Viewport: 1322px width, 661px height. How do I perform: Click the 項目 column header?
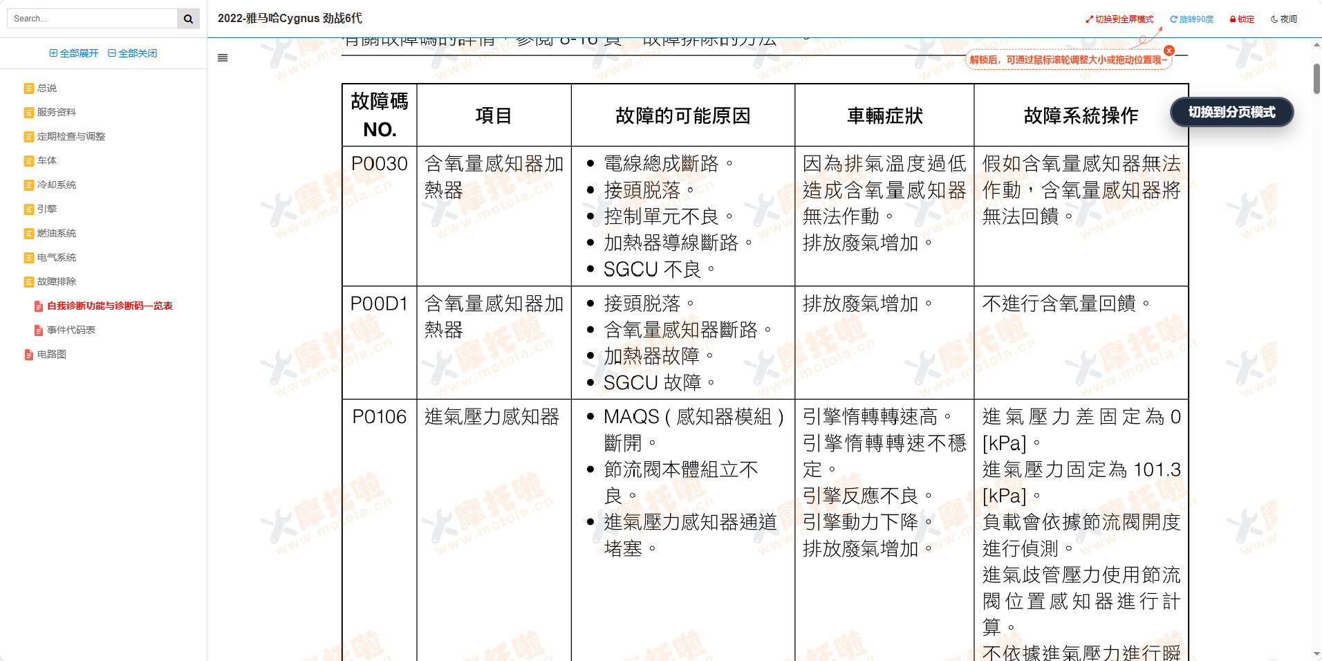[494, 115]
